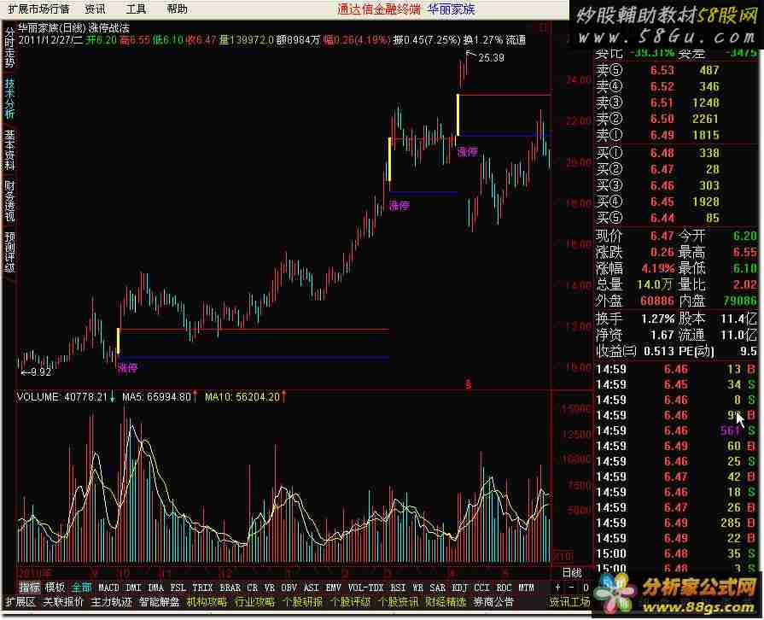Image resolution: width=764 pixels, height=620 pixels.
Task: Click the MA5: 65994.80 volume label
Action: tap(156, 397)
